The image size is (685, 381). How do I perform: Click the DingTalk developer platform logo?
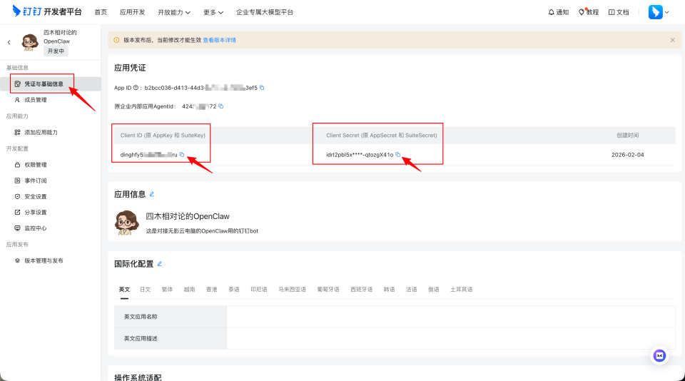(47, 11)
